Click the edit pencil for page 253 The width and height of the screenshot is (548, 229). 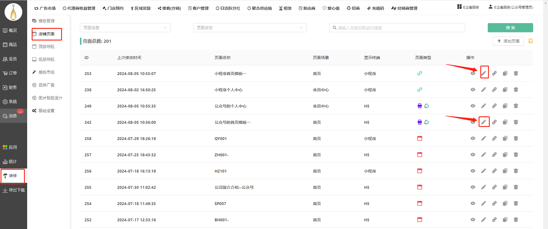[x=483, y=73]
